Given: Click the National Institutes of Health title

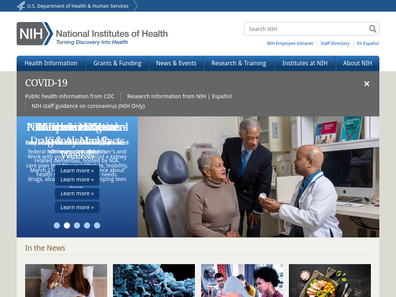Looking at the screenshot, I should tap(112, 34).
